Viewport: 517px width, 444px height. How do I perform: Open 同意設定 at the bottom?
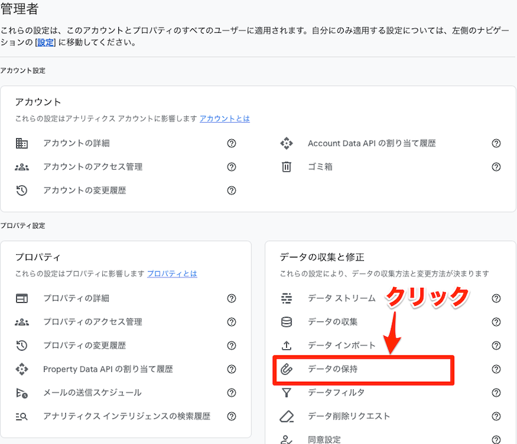coord(324,439)
